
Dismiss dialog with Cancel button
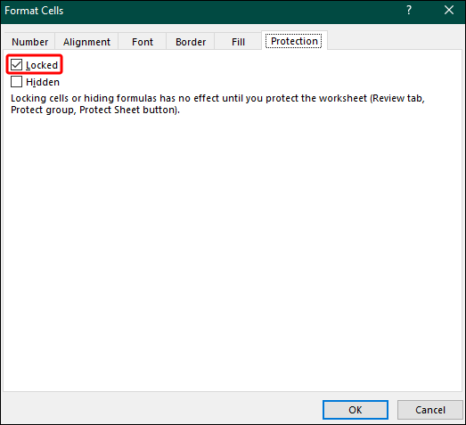[430, 410]
